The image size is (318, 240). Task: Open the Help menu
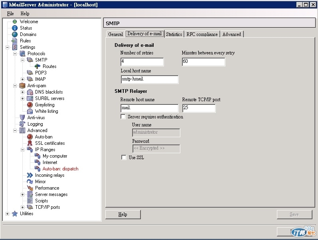click(x=25, y=14)
